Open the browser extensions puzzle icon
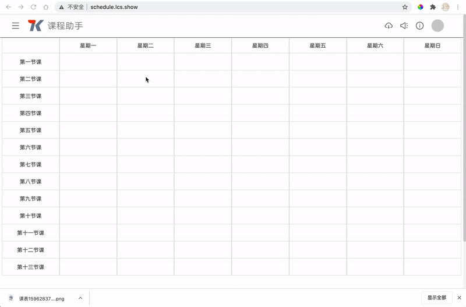This screenshot has height=307, width=466. 433,7
